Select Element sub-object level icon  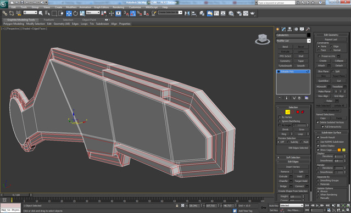pos(303,112)
